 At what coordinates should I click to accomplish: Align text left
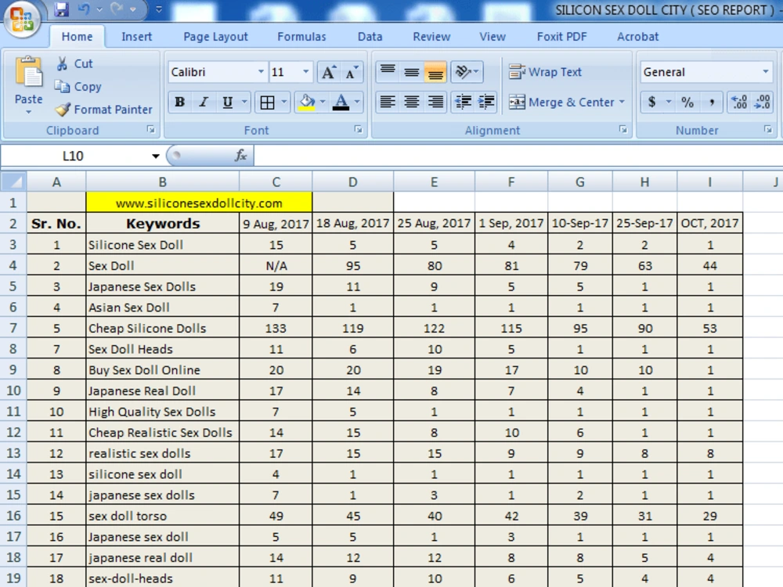coord(388,102)
